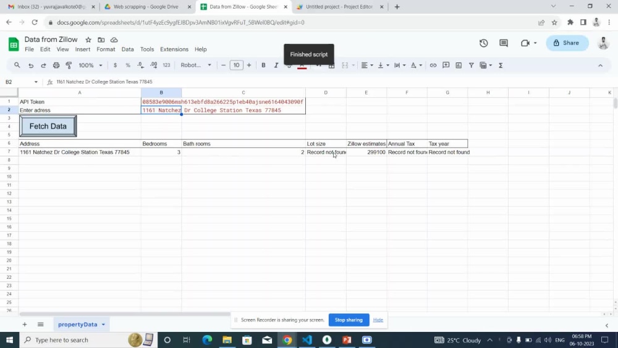618x348 pixels.
Task: Open the Data menu
Action: [127, 49]
